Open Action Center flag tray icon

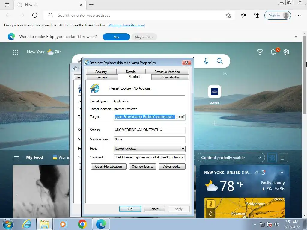point(270,224)
